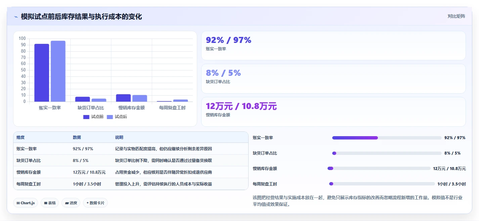479x221 pixels.
Task: Click the 慢销库存金额 试点后 bar
Action: point(140,98)
